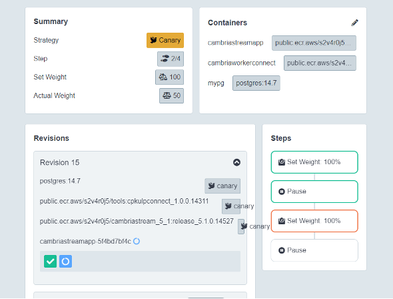Viewport: 393px width, 299px height.
Task: Select the last Pause step
Action: coord(314,250)
